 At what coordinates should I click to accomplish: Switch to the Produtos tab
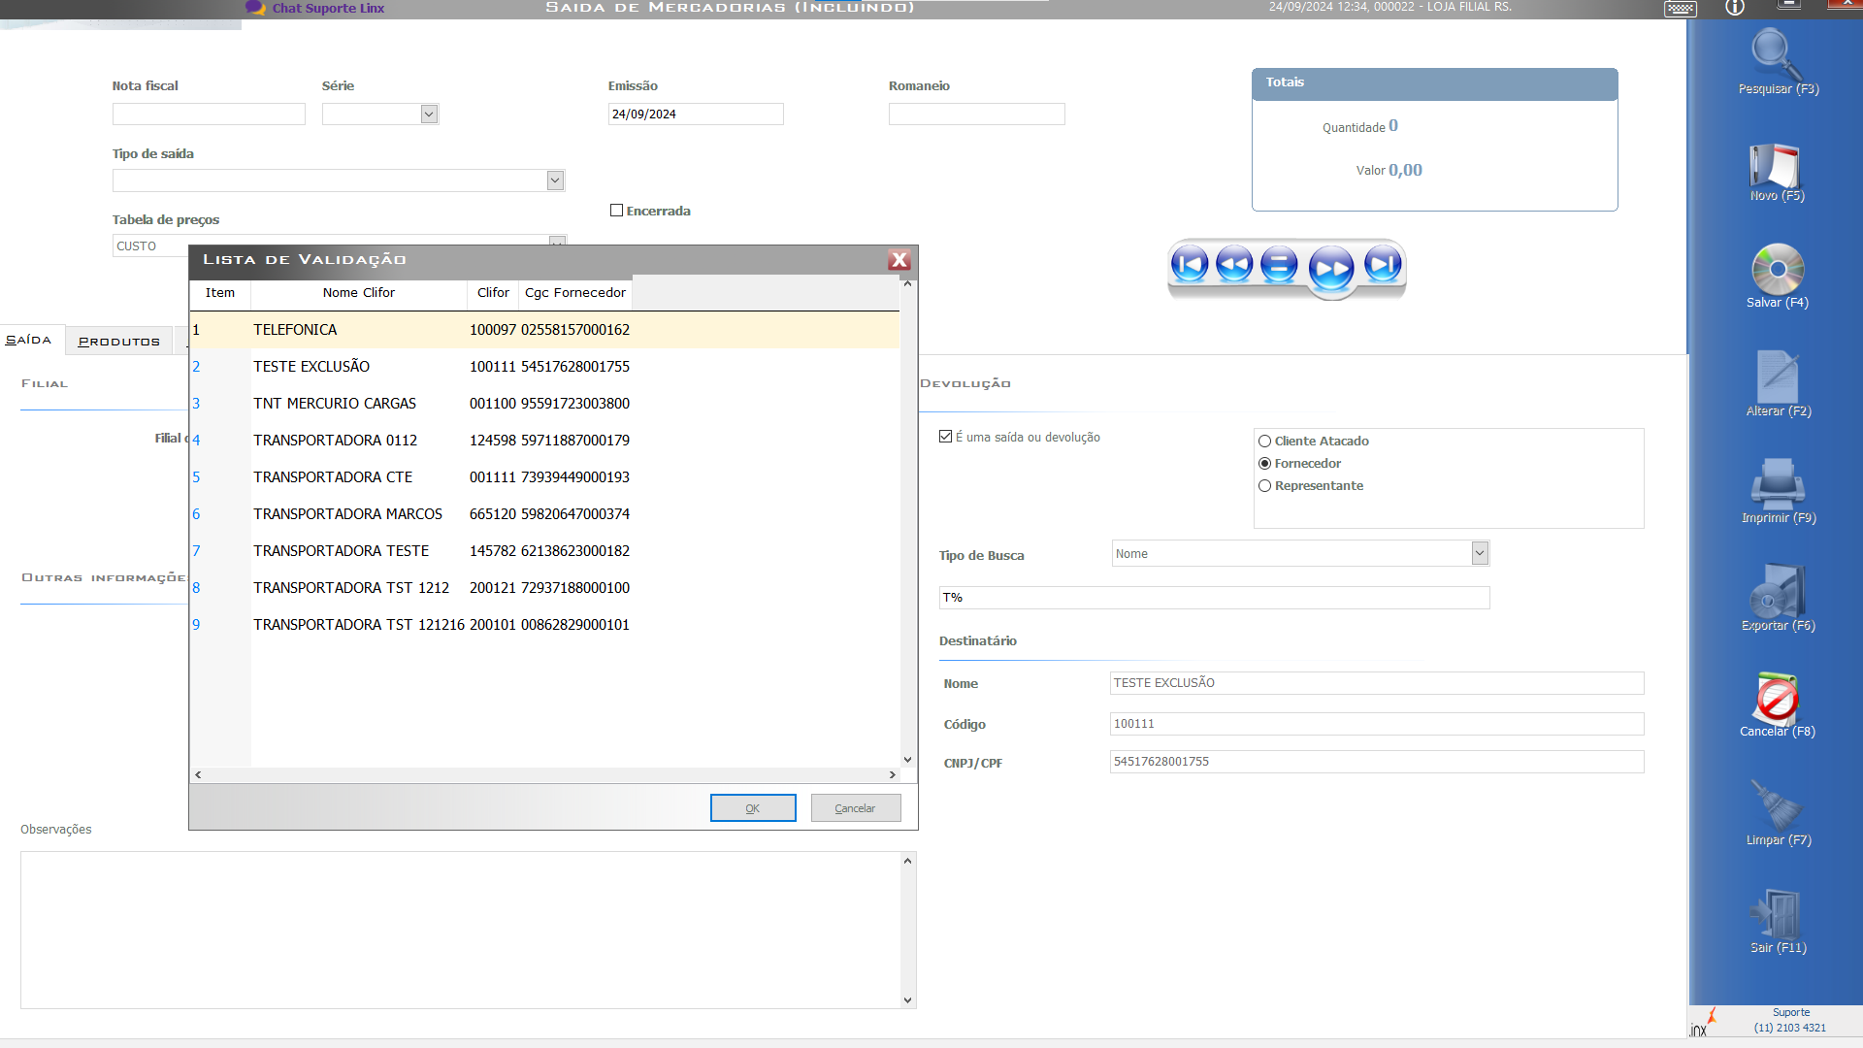click(x=118, y=342)
